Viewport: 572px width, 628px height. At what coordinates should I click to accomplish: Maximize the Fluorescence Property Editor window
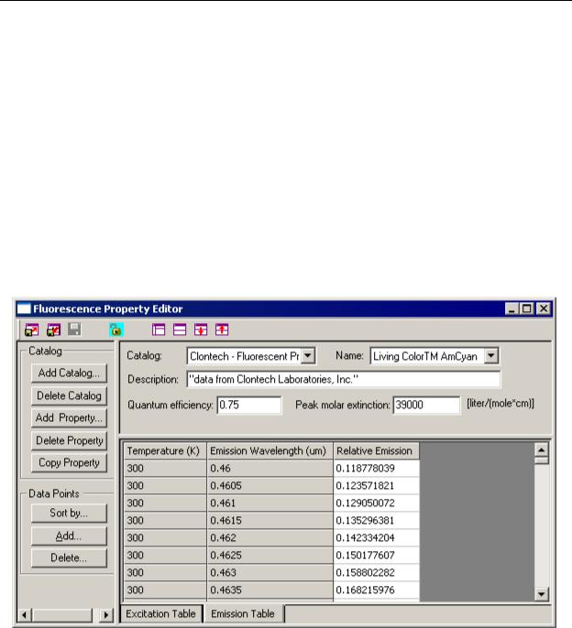527,309
